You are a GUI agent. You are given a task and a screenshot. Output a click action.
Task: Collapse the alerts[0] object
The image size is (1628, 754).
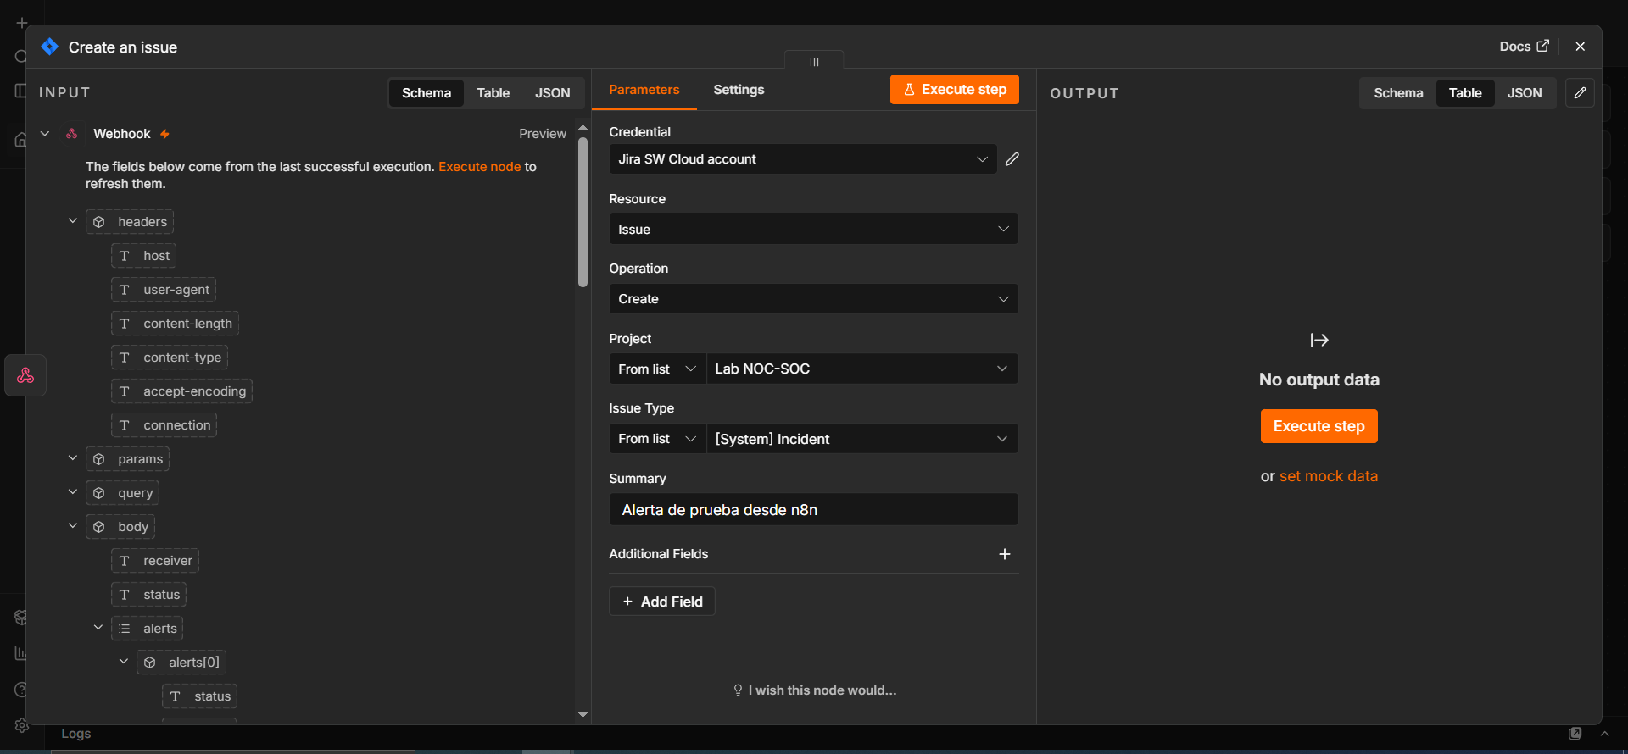coord(124,662)
